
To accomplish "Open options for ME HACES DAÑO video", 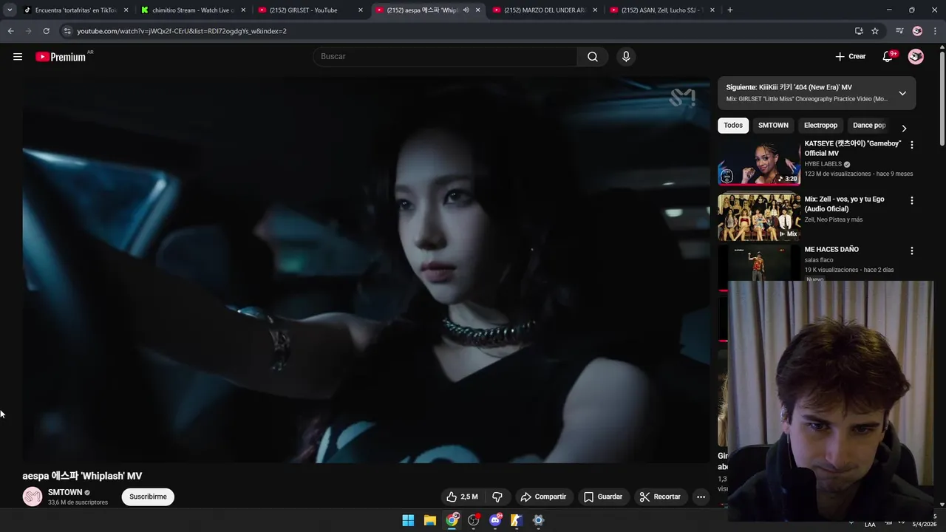I will tap(911, 250).
